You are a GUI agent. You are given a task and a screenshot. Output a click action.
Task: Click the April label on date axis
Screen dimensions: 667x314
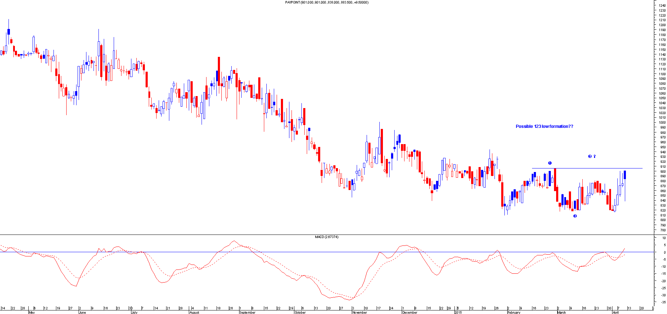pyautogui.click(x=616, y=312)
